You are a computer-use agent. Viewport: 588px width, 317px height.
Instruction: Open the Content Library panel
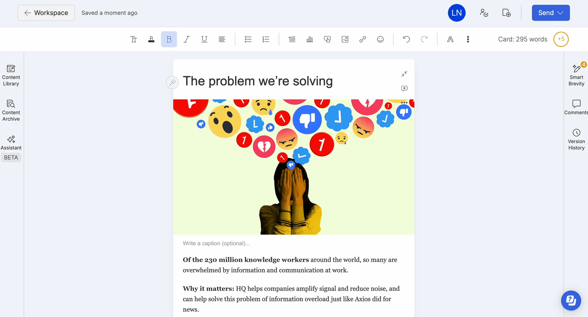(11, 75)
